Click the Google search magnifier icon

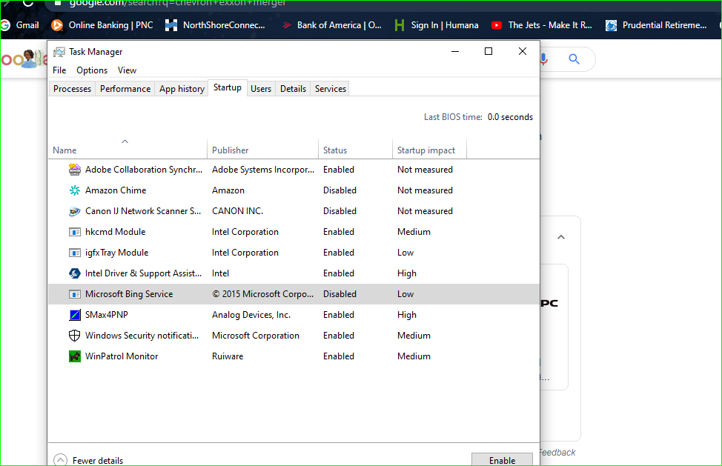click(574, 59)
